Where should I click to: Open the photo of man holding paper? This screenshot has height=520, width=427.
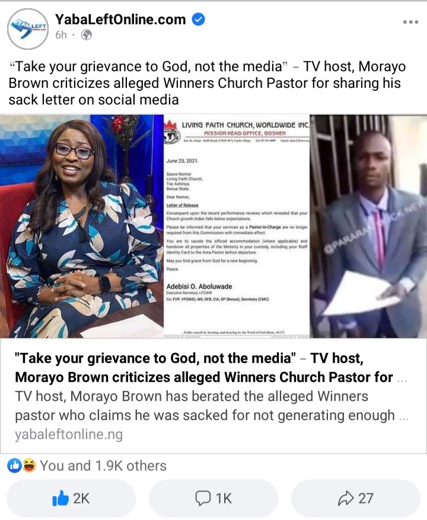pos(368,226)
